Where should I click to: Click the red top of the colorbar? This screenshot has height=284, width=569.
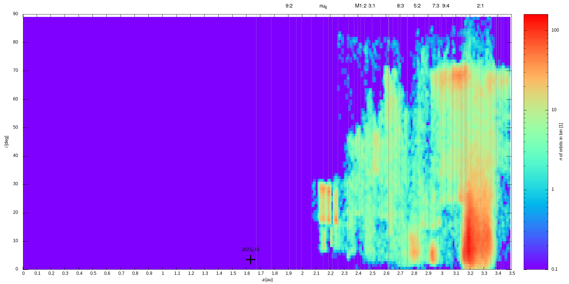(x=536, y=17)
